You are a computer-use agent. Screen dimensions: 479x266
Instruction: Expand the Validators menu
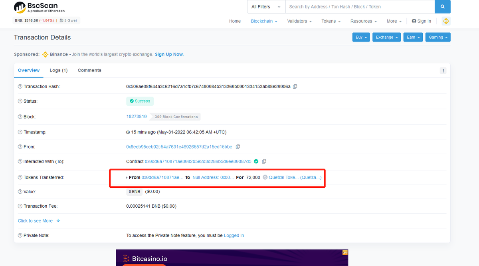coord(300,21)
